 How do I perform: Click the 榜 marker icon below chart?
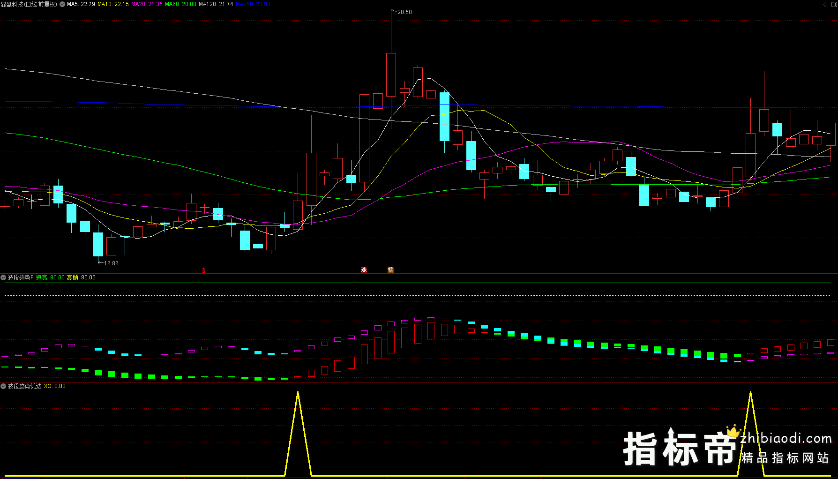click(x=390, y=270)
